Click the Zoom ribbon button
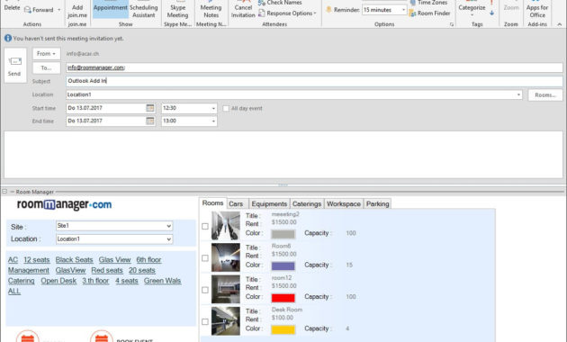 (x=511, y=7)
